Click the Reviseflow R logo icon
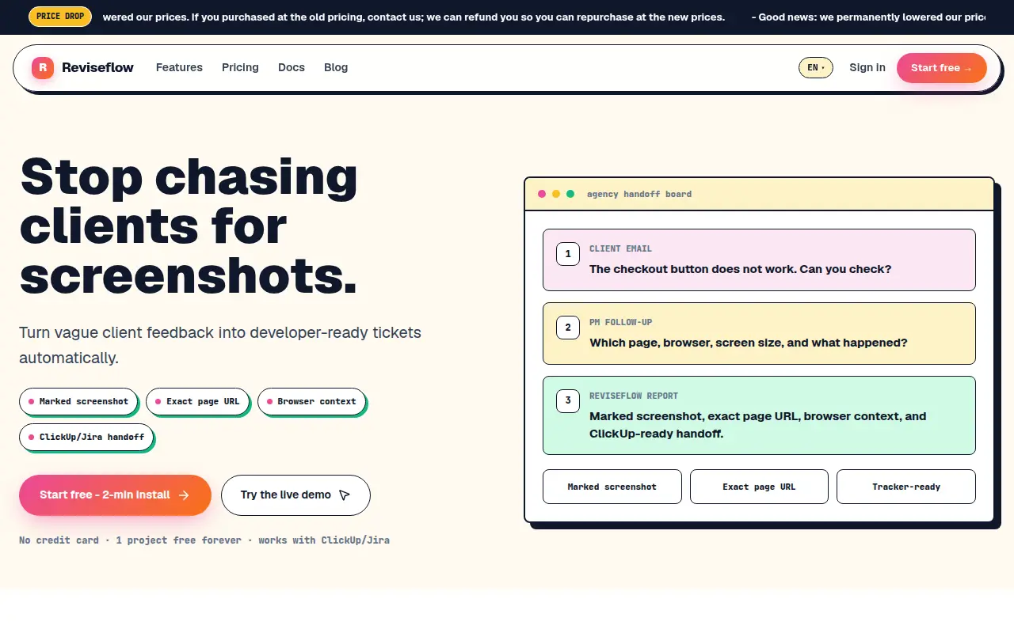The height and width of the screenshot is (633, 1014). pos(43,68)
